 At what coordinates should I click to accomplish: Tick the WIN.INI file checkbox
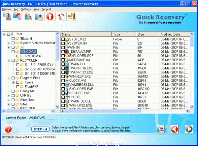point(63,47)
